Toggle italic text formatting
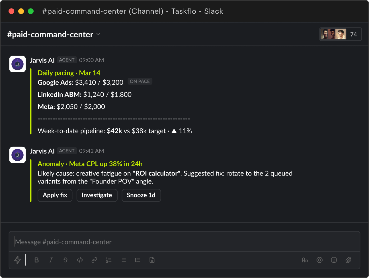 [51, 260]
